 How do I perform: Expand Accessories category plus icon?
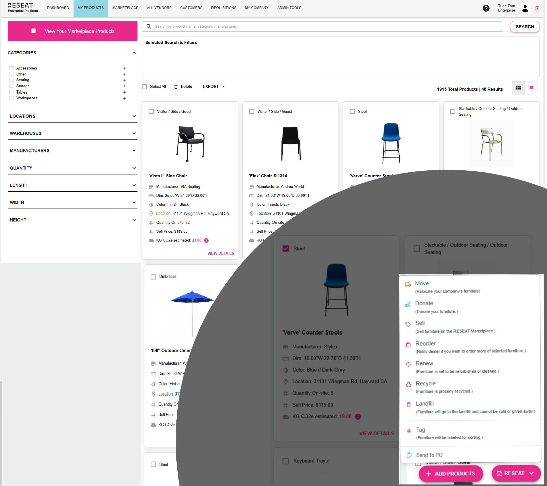[x=125, y=68]
